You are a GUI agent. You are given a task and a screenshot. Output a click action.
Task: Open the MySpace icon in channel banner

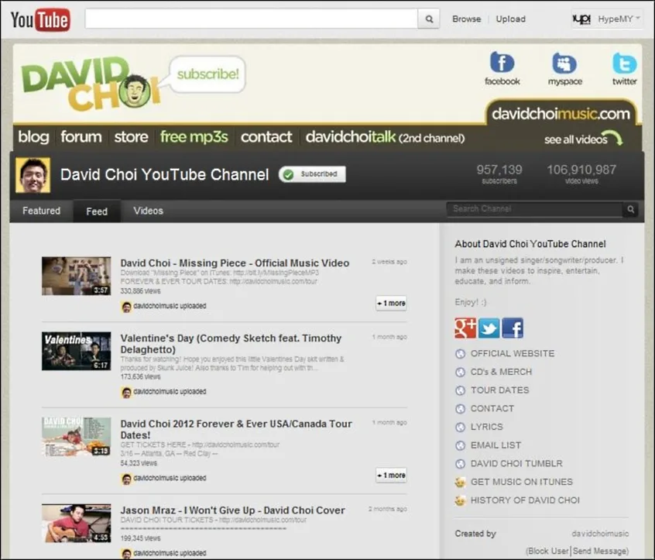pos(564,64)
